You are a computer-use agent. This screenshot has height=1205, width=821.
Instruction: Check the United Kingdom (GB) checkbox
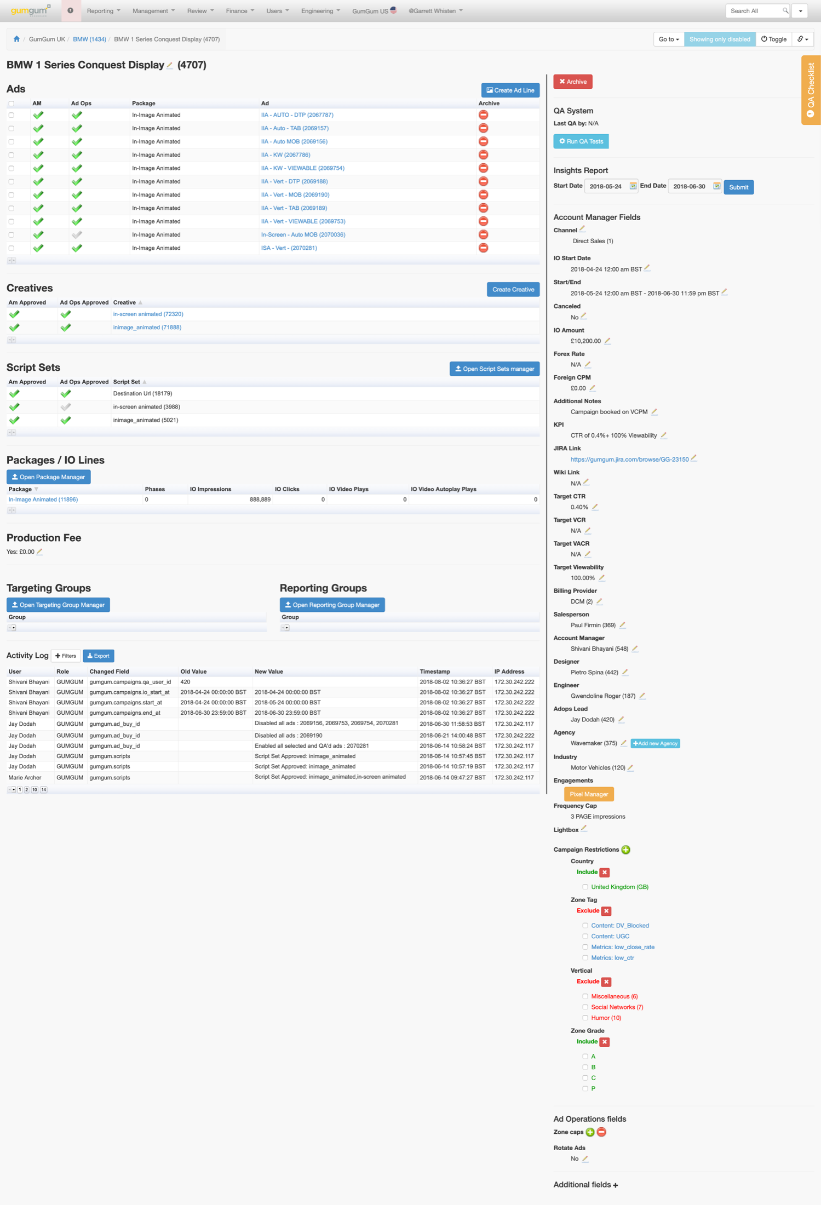[x=585, y=887]
